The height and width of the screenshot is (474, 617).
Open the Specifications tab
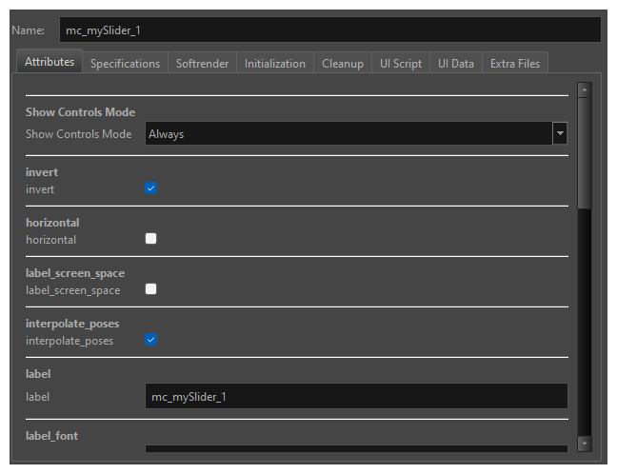pyautogui.click(x=125, y=64)
